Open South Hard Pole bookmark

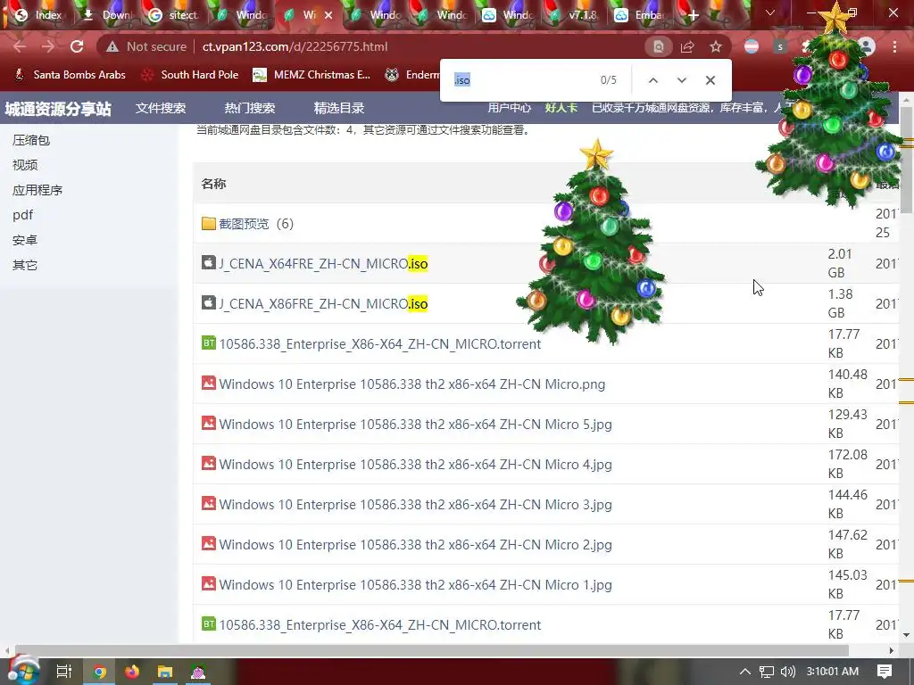pos(190,75)
